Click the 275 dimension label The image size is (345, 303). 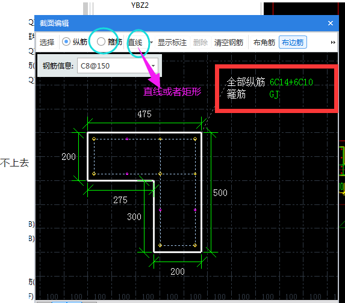120,200
